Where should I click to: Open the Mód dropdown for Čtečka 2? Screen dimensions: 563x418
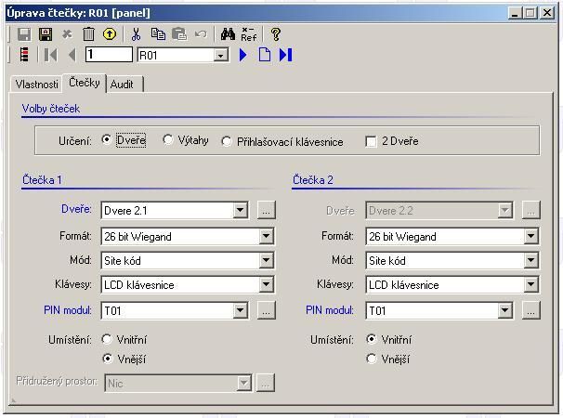[x=530, y=261]
